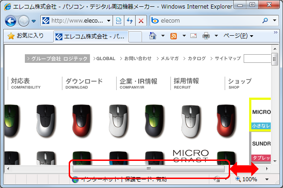This screenshot has height=188, width=283.
Task: Open the ページ(P) menu
Action: pyautogui.click(x=238, y=36)
